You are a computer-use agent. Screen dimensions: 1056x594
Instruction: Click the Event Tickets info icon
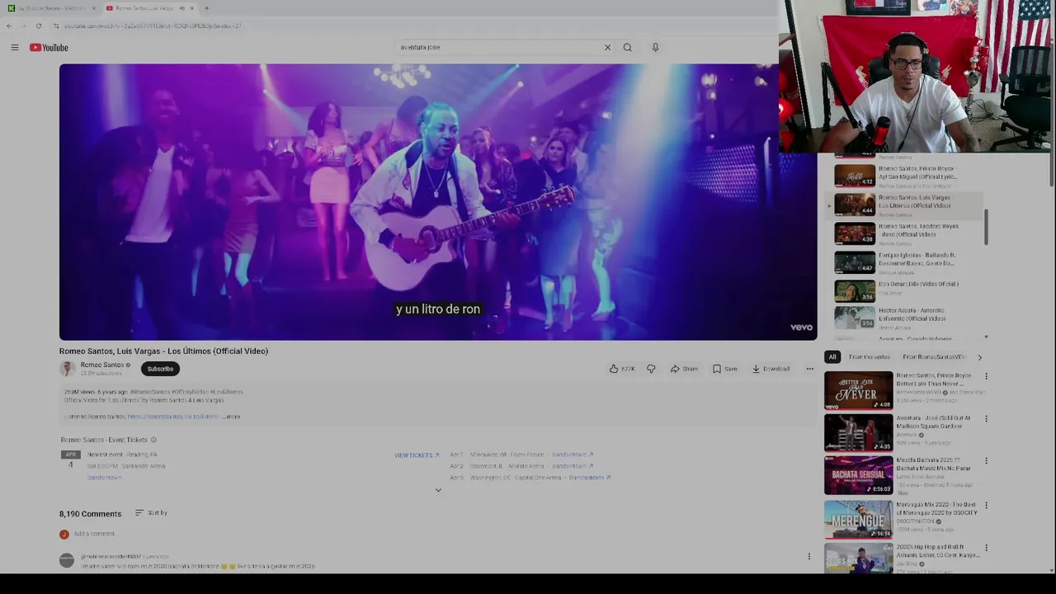click(x=153, y=440)
